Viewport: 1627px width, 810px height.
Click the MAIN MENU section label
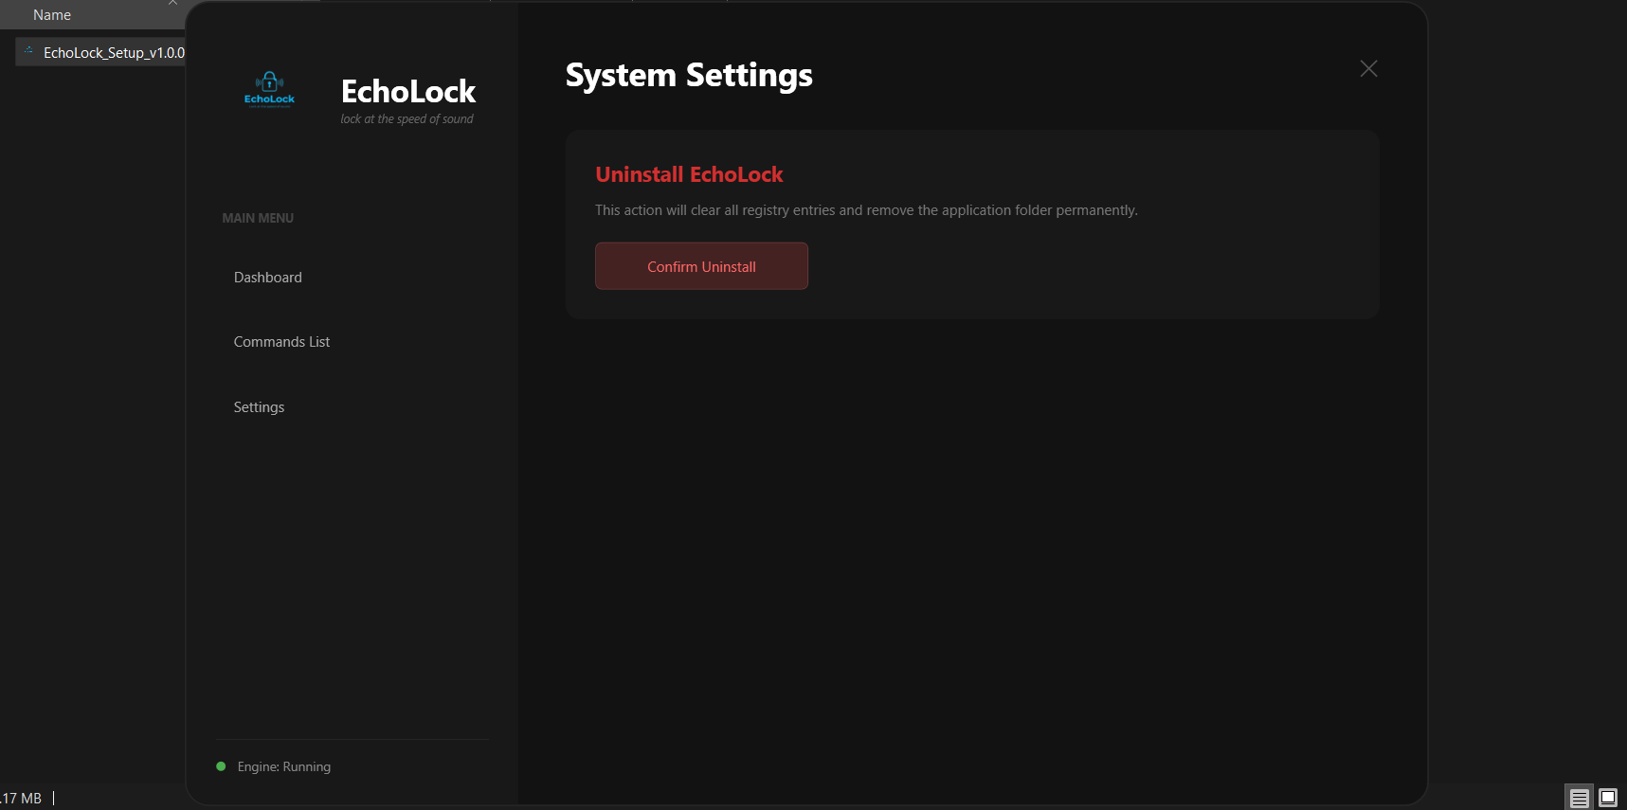click(x=258, y=218)
